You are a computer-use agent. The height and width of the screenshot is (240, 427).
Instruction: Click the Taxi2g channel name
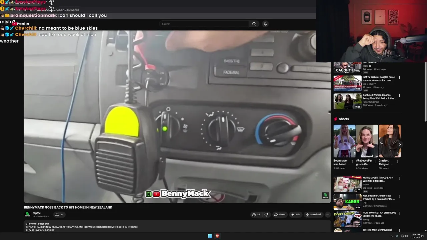[366, 220]
